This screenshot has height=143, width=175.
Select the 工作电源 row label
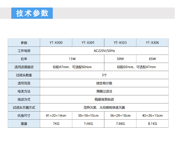tap(24, 51)
